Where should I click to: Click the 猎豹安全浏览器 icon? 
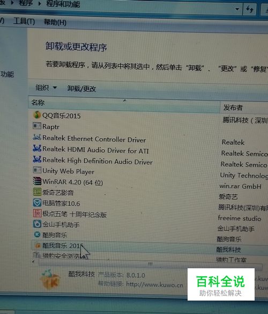click(37, 255)
